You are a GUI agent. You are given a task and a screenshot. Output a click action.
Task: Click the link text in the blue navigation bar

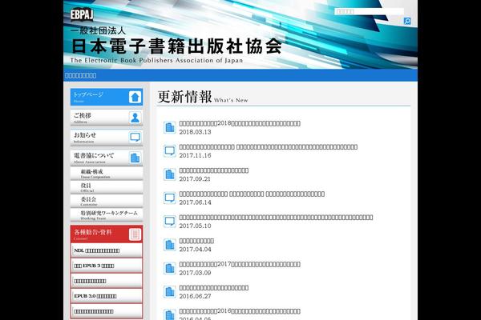(80, 75)
